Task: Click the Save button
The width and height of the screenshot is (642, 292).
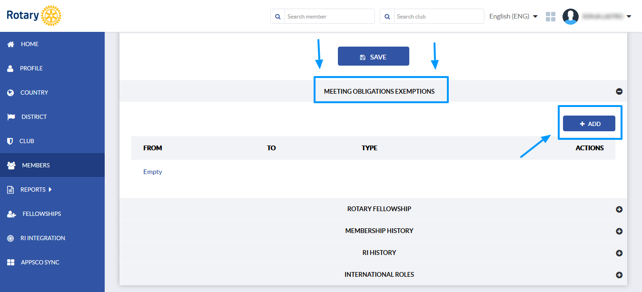Action: tap(374, 57)
